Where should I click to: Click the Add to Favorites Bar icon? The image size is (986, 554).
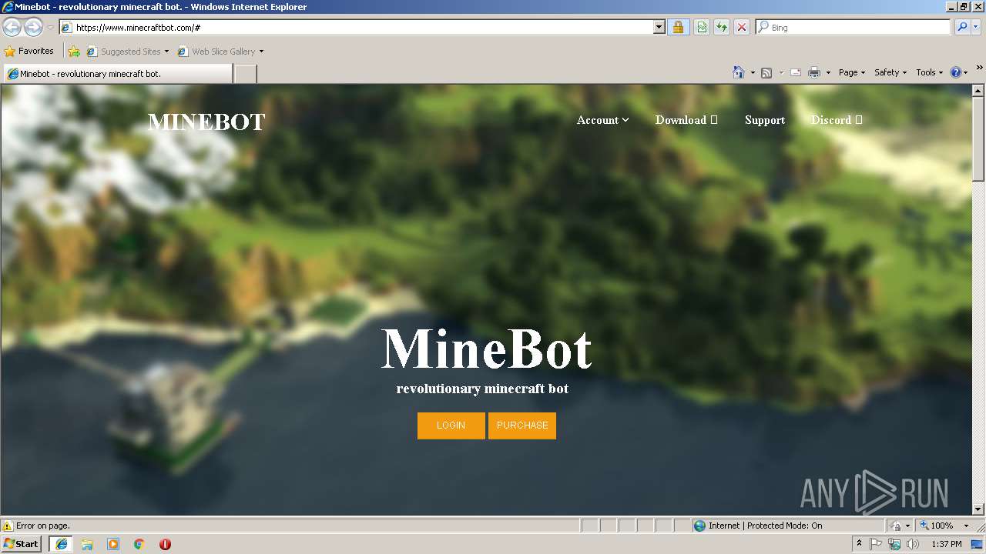point(74,52)
